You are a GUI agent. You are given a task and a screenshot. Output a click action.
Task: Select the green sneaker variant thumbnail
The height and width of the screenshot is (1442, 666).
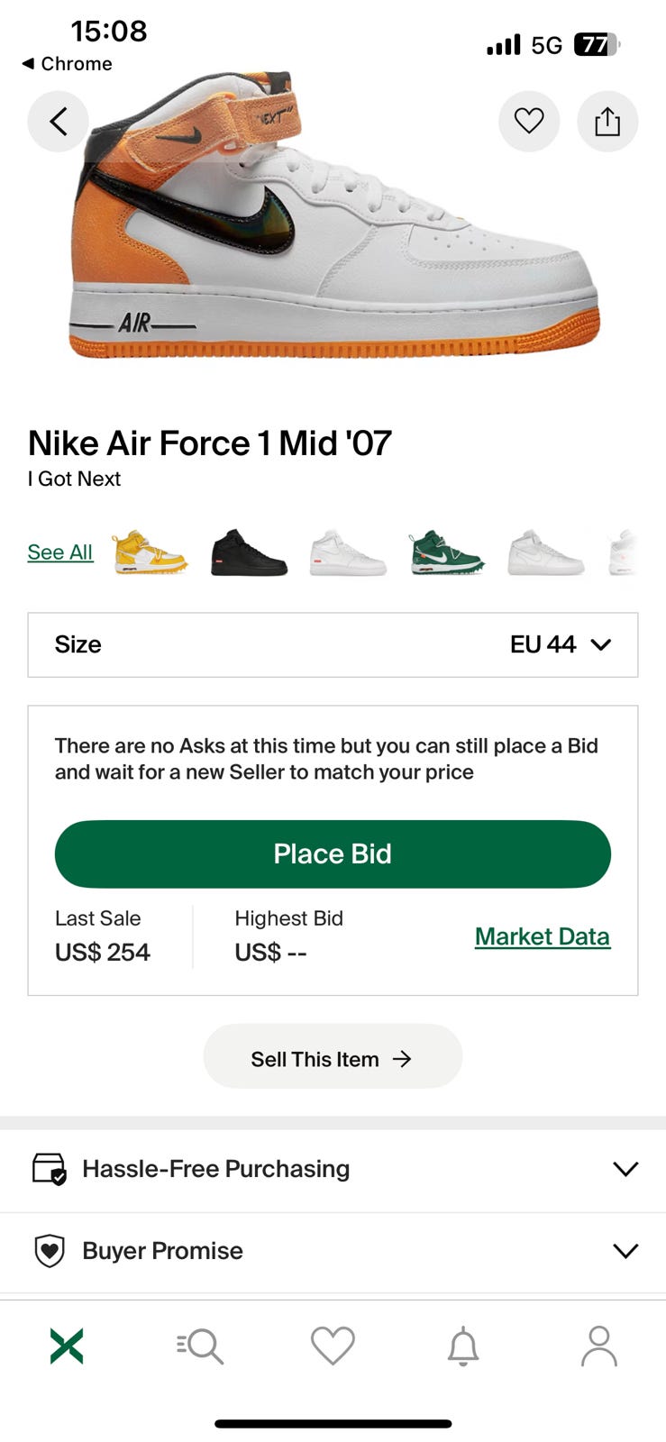pyautogui.click(x=447, y=552)
